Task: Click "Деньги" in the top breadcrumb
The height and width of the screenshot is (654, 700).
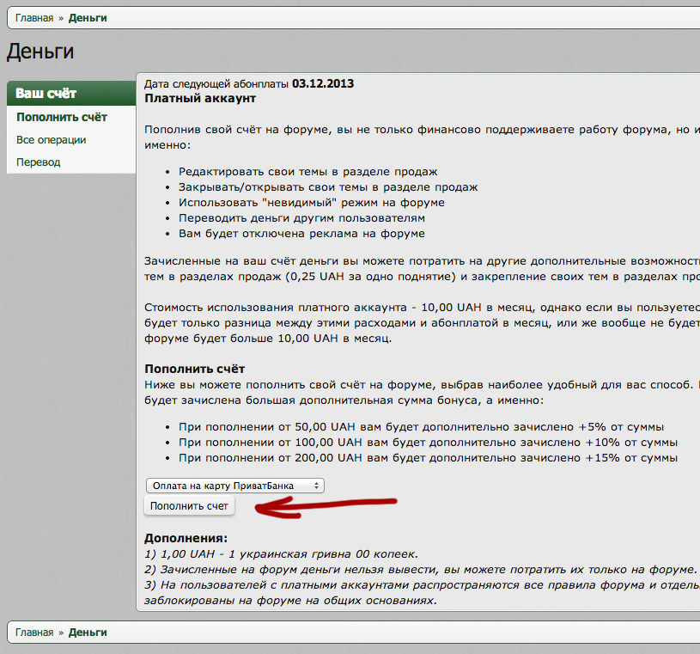Action: click(x=88, y=18)
